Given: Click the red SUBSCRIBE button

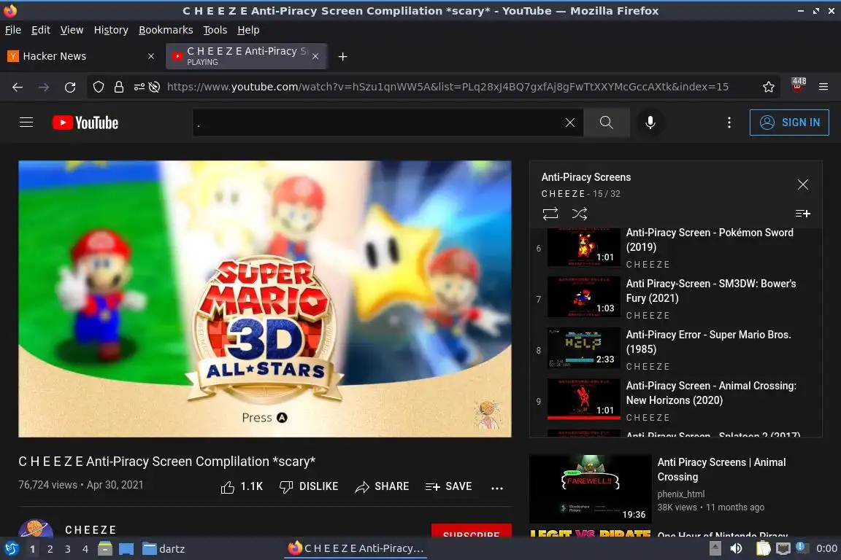Looking at the screenshot, I should [x=471, y=531].
